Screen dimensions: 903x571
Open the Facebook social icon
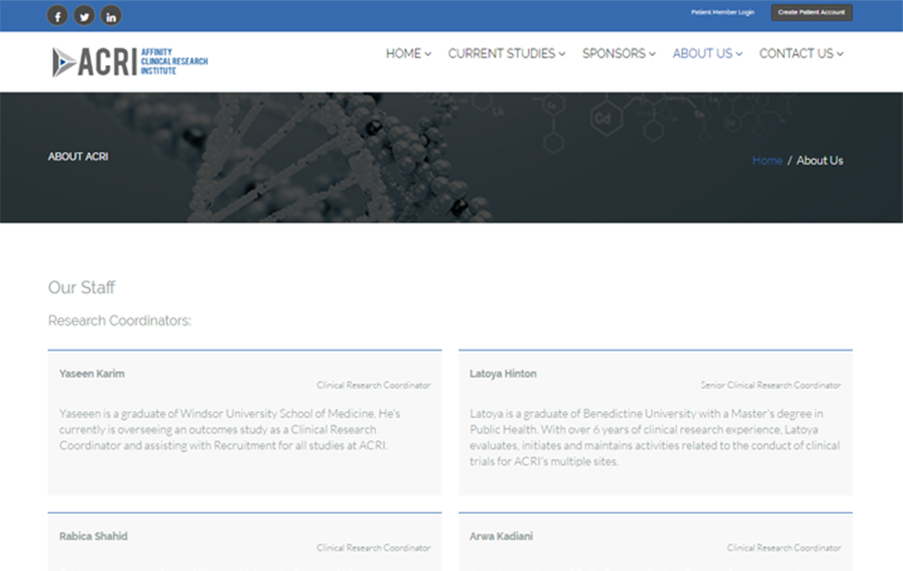point(58,16)
